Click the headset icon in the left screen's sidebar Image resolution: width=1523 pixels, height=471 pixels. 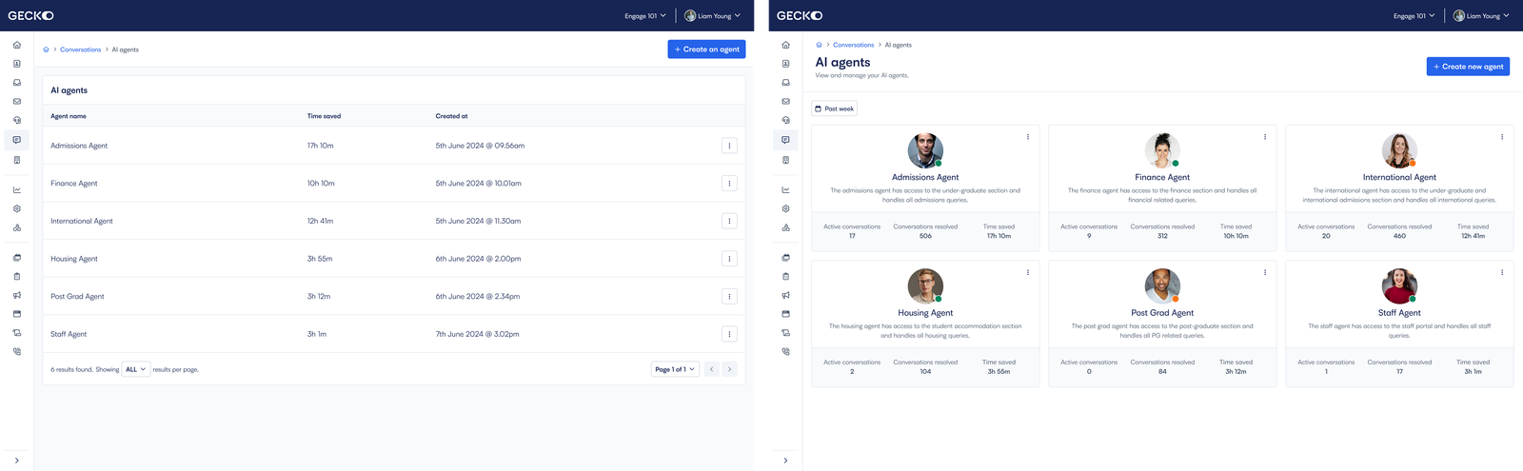pos(16,121)
